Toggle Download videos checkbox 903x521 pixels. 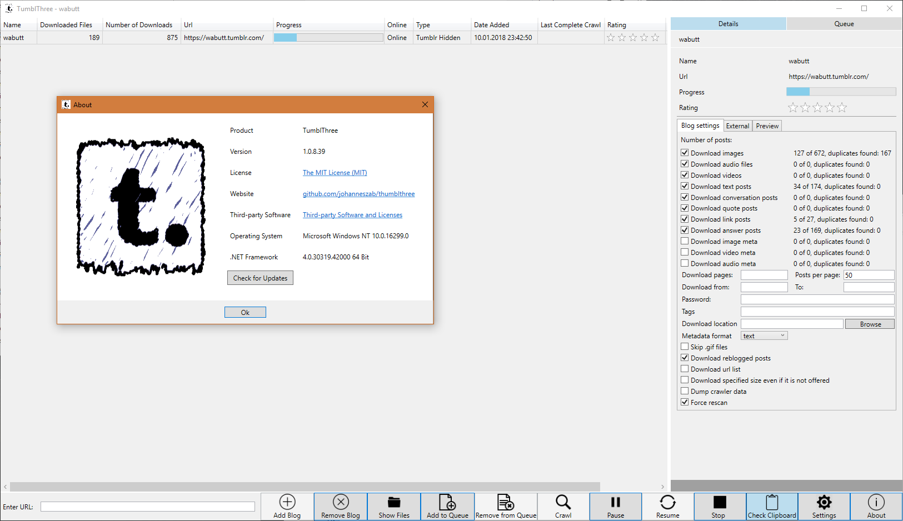coord(685,175)
